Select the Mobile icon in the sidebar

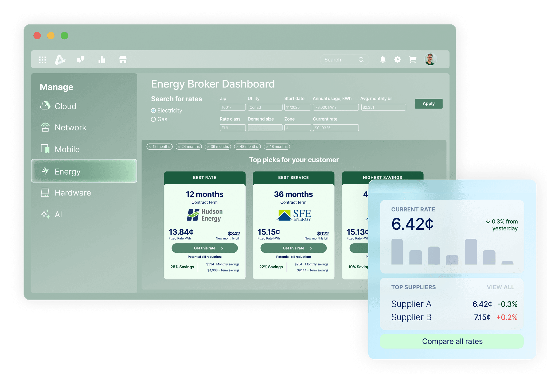(45, 149)
